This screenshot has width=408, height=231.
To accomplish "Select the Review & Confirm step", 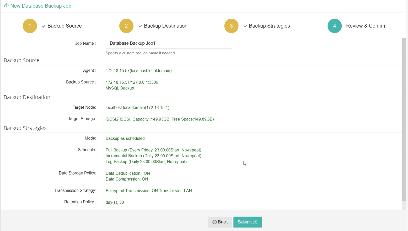I will pos(366,26).
